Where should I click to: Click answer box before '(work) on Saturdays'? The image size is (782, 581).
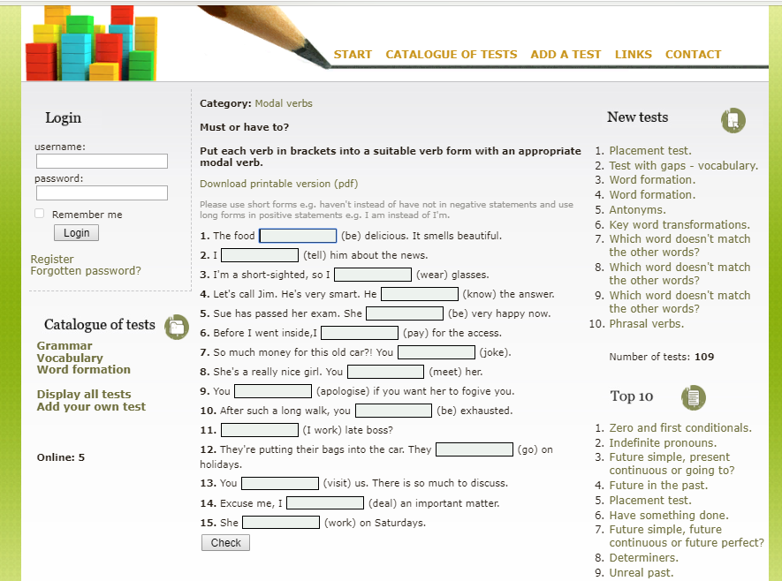pos(281,522)
